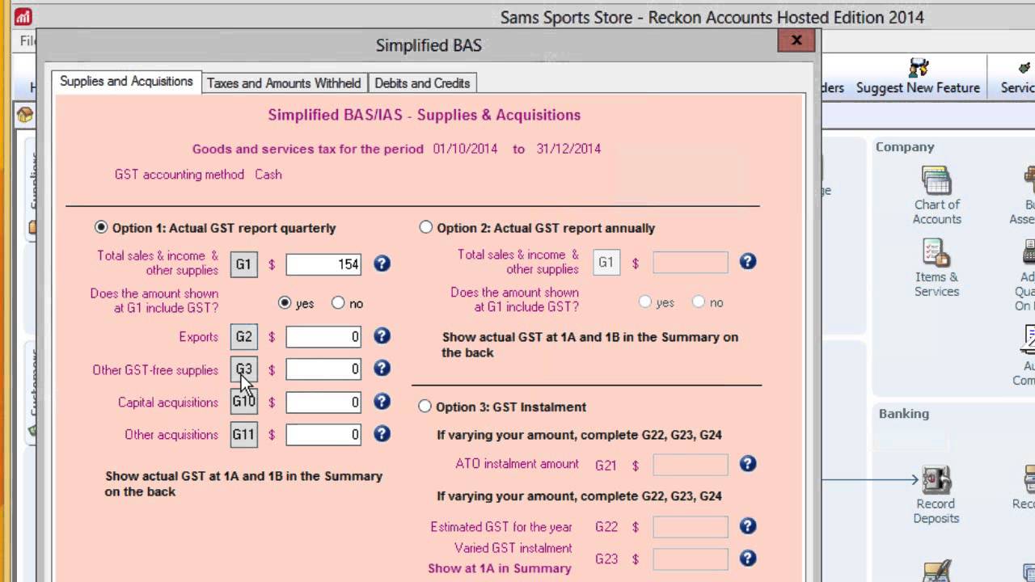Switch to Supplies and Acquisitions tab

tap(126, 82)
